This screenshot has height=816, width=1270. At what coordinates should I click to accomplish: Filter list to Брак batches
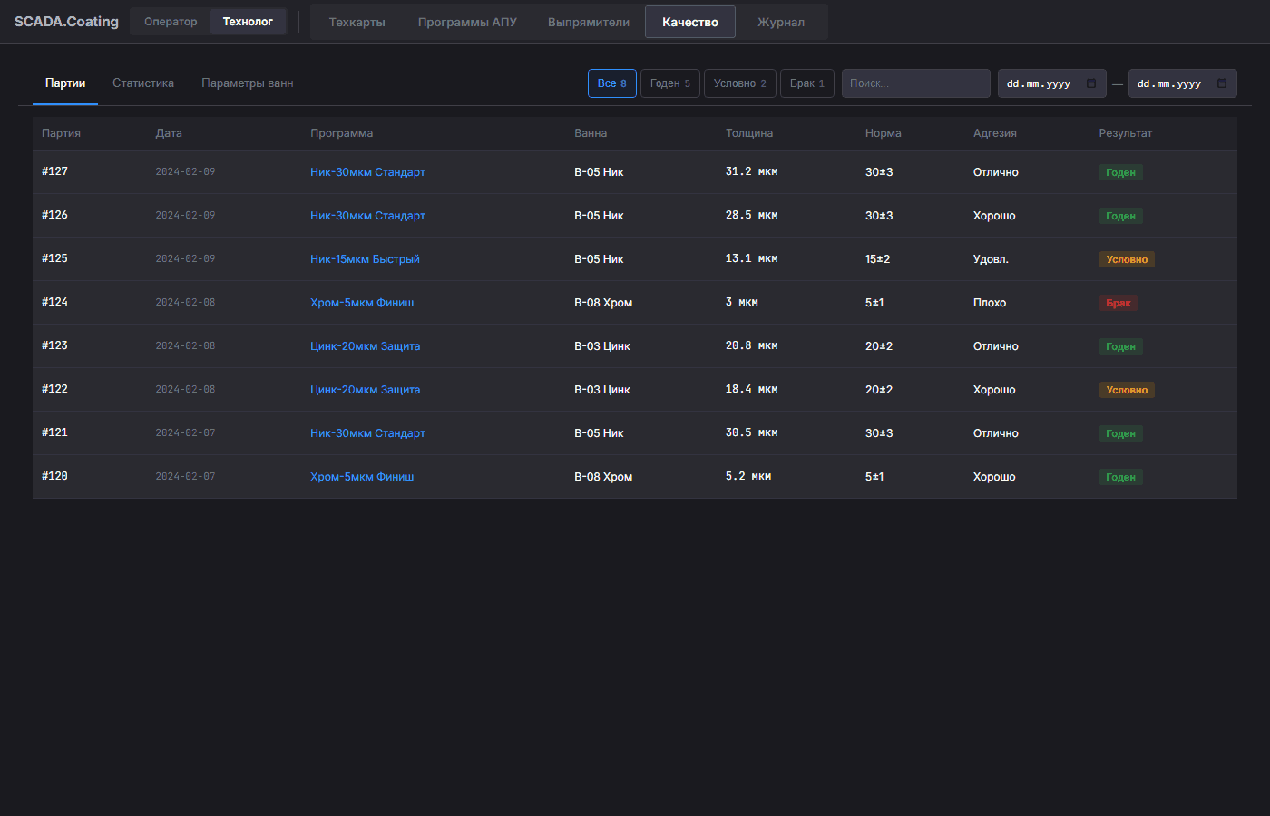click(x=806, y=83)
